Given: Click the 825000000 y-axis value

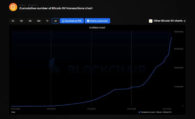Looking at the screenshot, I should tap(179, 49).
